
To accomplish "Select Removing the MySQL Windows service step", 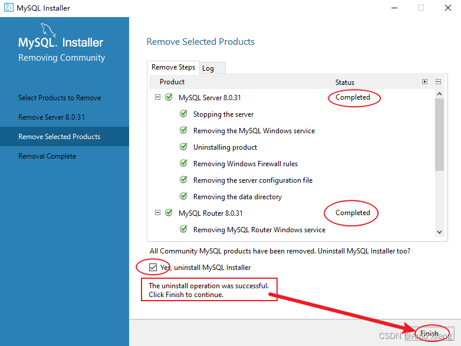I will tap(254, 131).
